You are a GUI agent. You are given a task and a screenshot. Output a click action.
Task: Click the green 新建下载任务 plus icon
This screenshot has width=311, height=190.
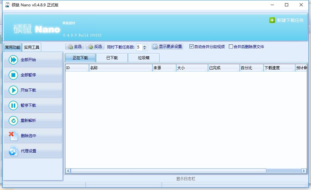(272, 20)
